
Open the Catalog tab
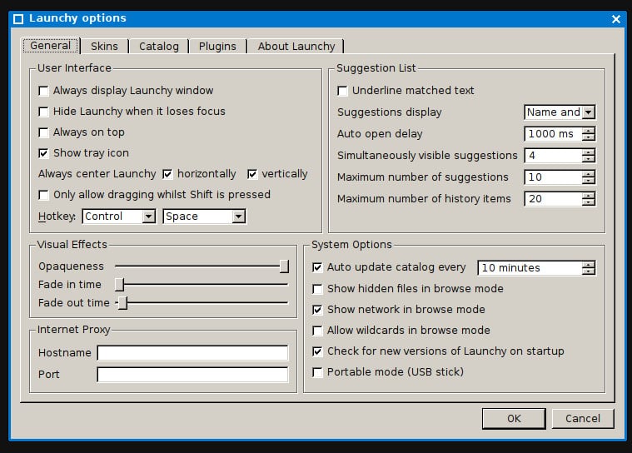(x=159, y=47)
